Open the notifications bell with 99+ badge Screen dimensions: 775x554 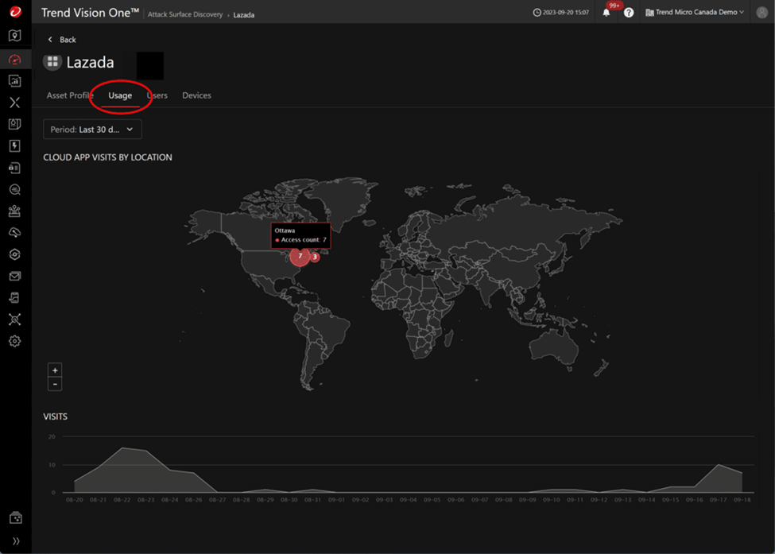[x=607, y=12]
